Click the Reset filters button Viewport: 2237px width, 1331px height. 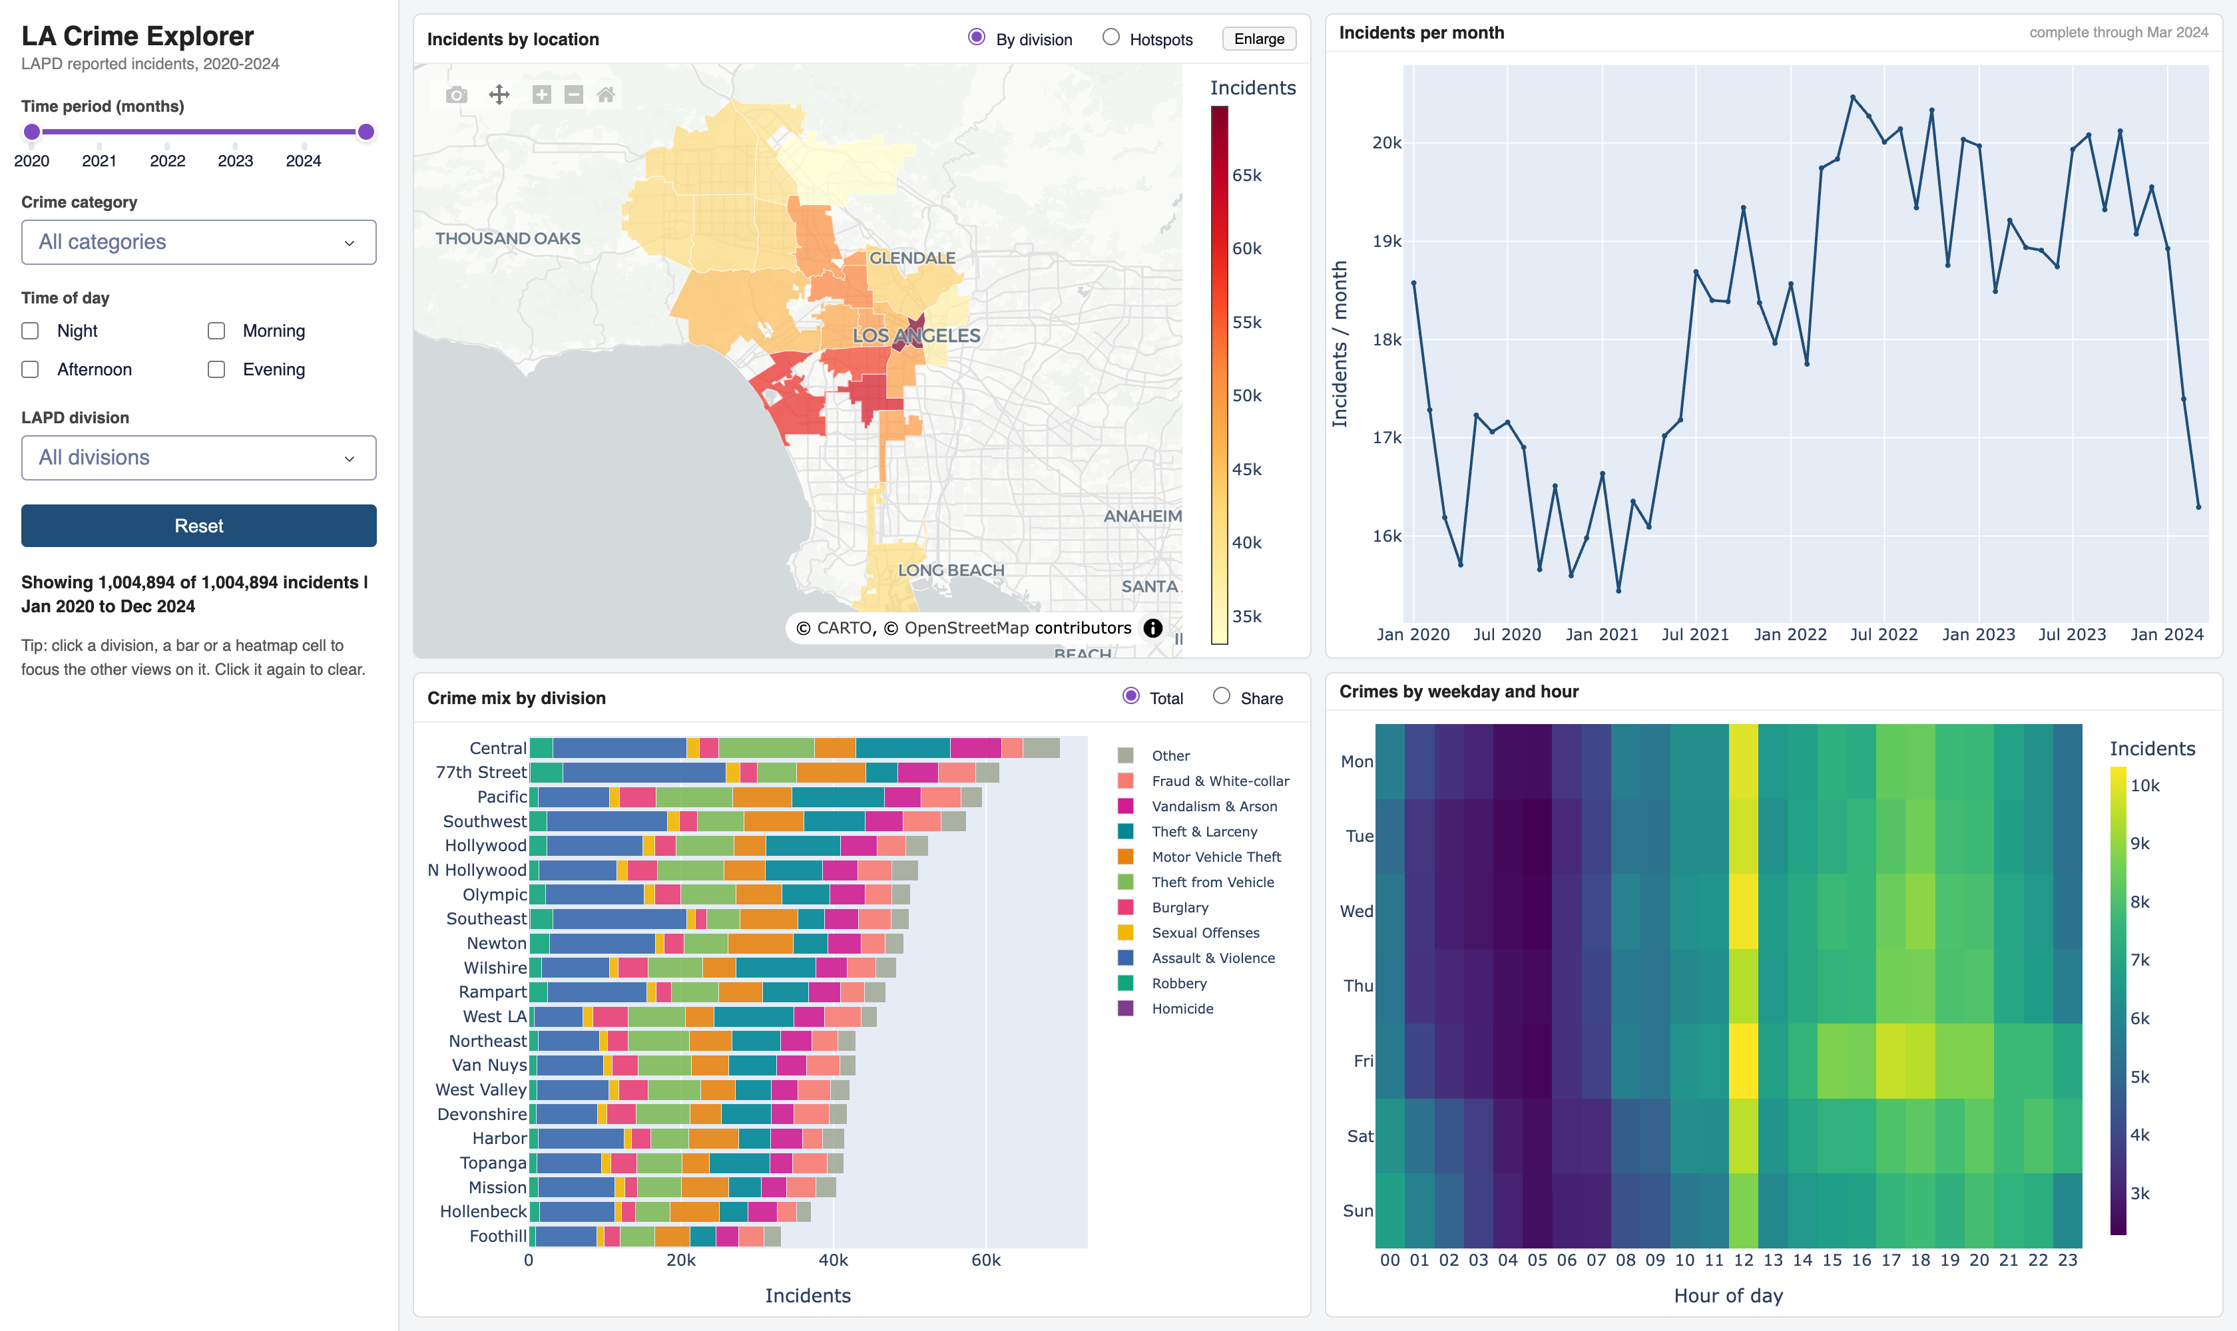(x=198, y=526)
